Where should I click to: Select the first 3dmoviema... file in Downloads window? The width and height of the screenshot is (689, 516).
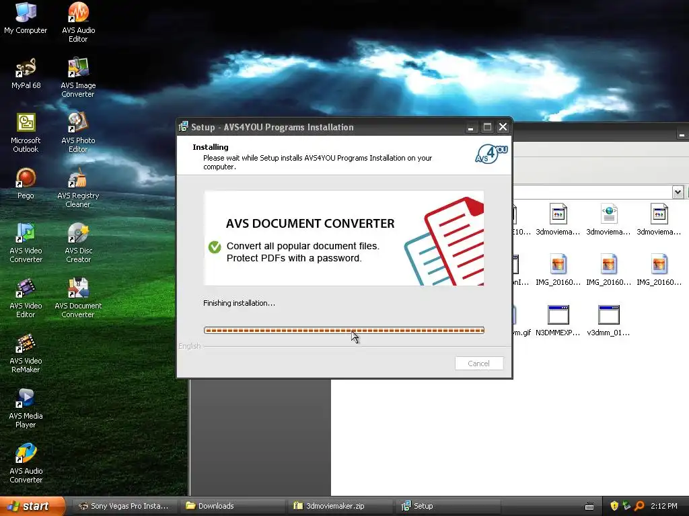click(x=558, y=220)
